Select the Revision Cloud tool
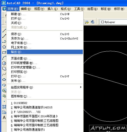 (x=4, y=69)
